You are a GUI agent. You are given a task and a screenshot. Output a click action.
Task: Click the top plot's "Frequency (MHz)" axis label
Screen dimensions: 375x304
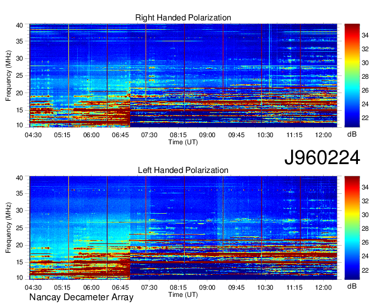pos(8,75)
